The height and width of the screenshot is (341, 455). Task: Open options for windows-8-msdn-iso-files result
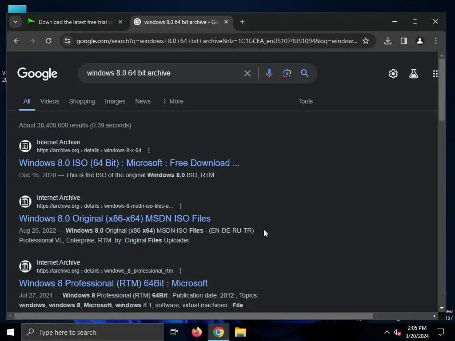point(180,206)
